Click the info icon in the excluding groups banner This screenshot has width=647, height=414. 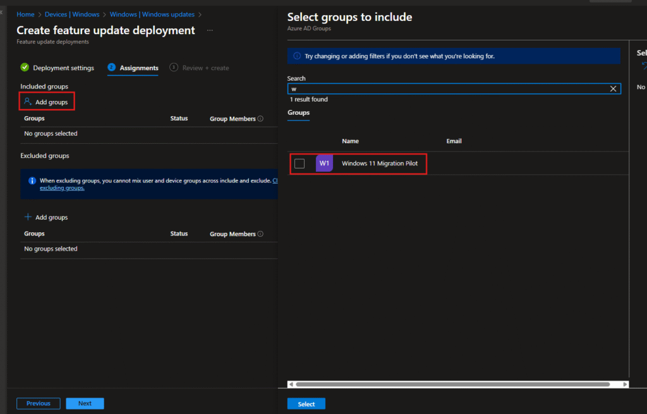[x=32, y=180]
